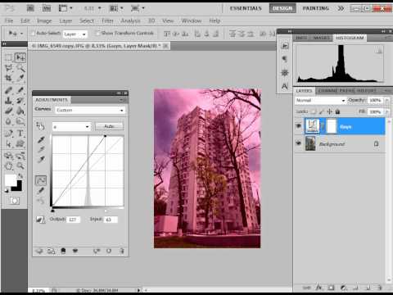Select the Zoom tool

pos(20,166)
